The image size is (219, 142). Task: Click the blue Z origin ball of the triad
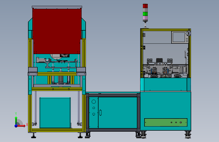coord(16,126)
